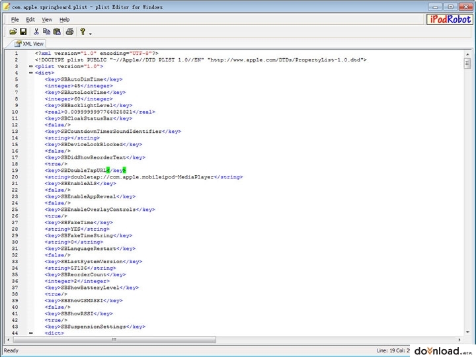Click the SBReorderCount key line

pos(85,275)
